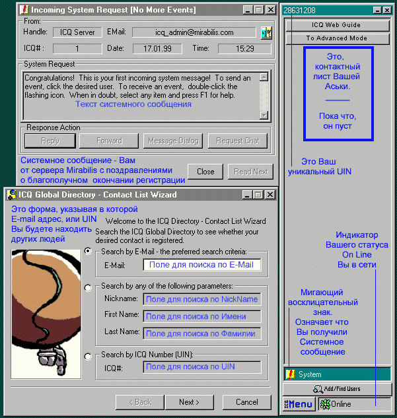
Task: Click the ICQ# value 1 field
Action: [x=77, y=49]
